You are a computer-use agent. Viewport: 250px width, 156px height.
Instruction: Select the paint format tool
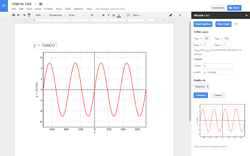29,15
